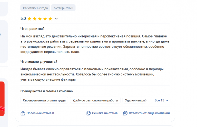Click the "Преимущества и льготы в компании" heading
This screenshot has height=127, width=197.
click(47, 91)
